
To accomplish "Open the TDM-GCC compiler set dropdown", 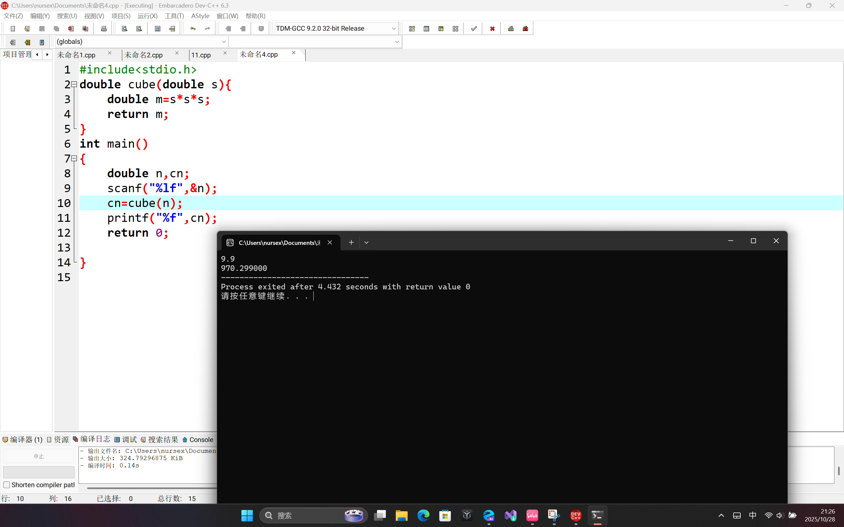I will click(x=393, y=29).
